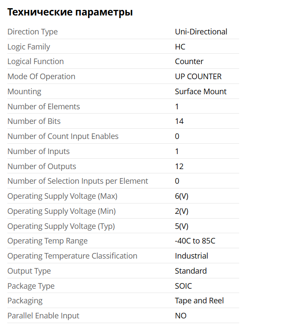Click the "Parallel Enable Input" label
The image size is (299, 327).
click(43, 316)
